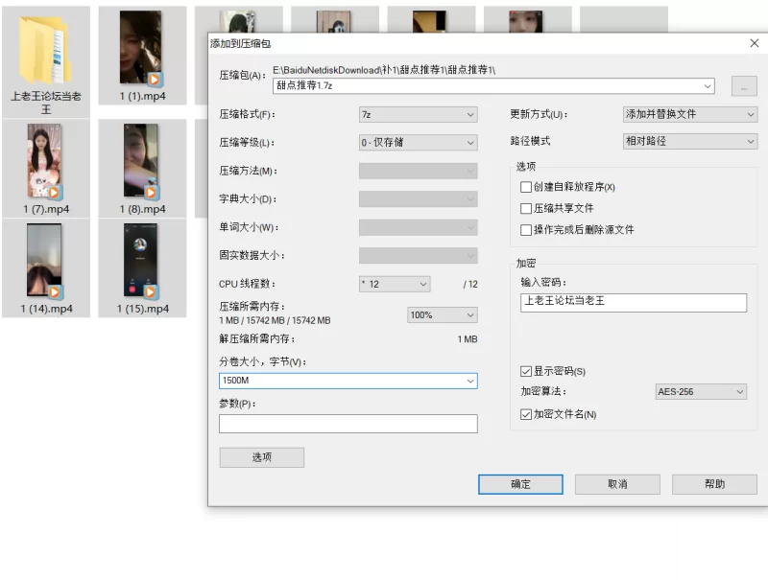Open the disabled 字典大小 dropdown
This screenshot has height=580, width=768.
point(418,199)
